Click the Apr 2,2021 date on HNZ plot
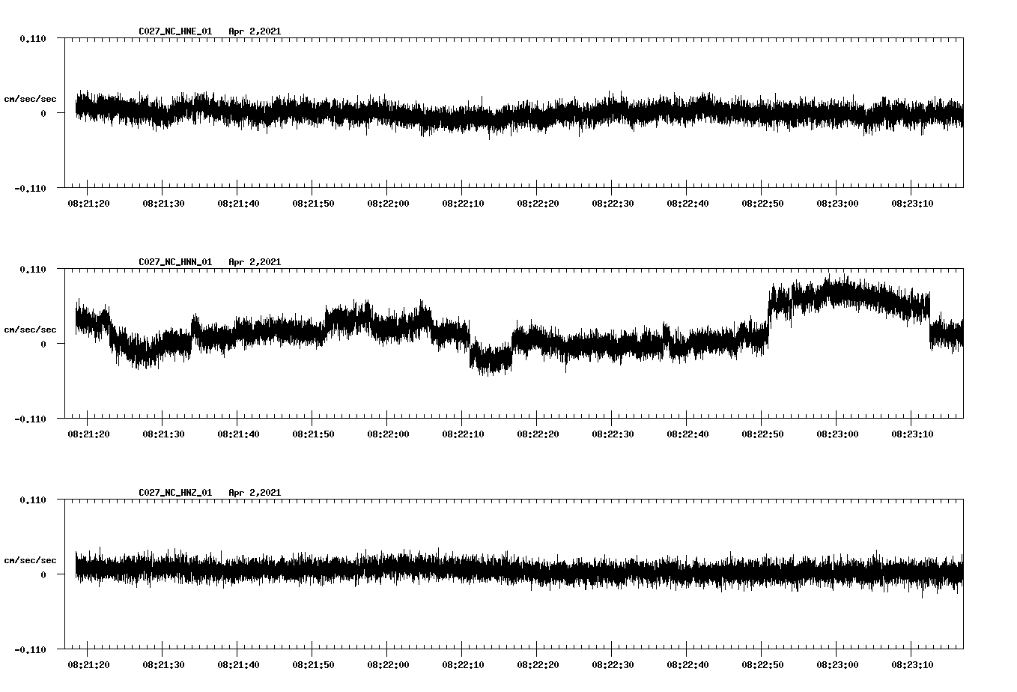The height and width of the screenshot is (692, 1017). click(255, 492)
